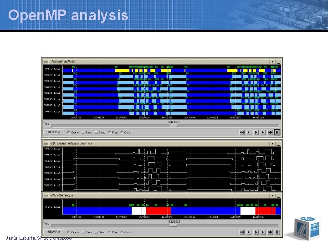Screen dimensions: 328x246
Task: Open the window menu icon of Thread_activity
Action: [46, 61]
